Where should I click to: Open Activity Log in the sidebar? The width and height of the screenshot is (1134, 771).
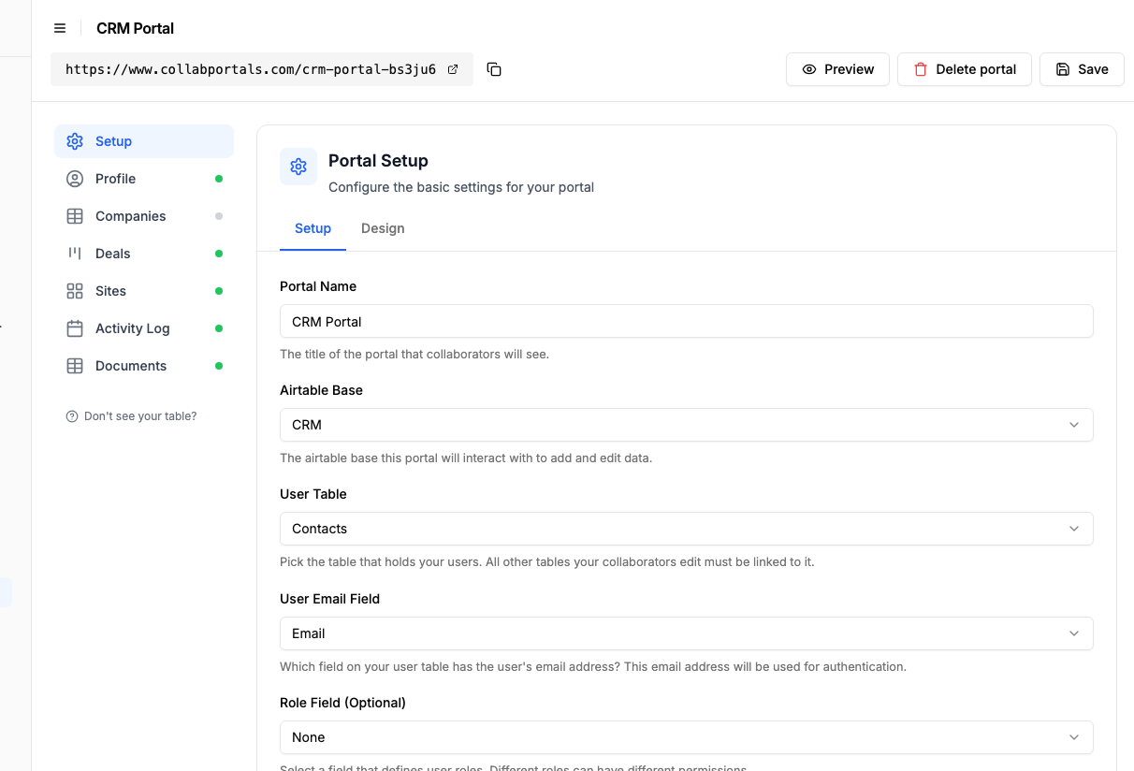(x=144, y=328)
